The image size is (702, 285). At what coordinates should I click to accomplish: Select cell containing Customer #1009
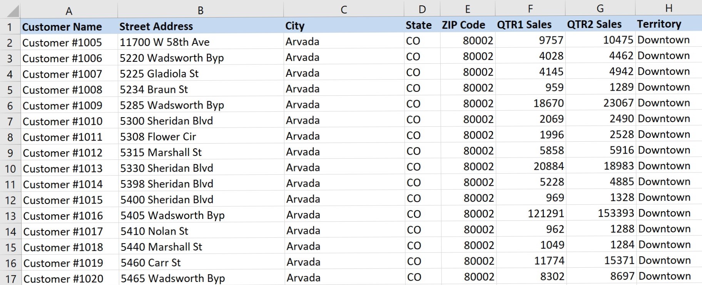(62, 106)
